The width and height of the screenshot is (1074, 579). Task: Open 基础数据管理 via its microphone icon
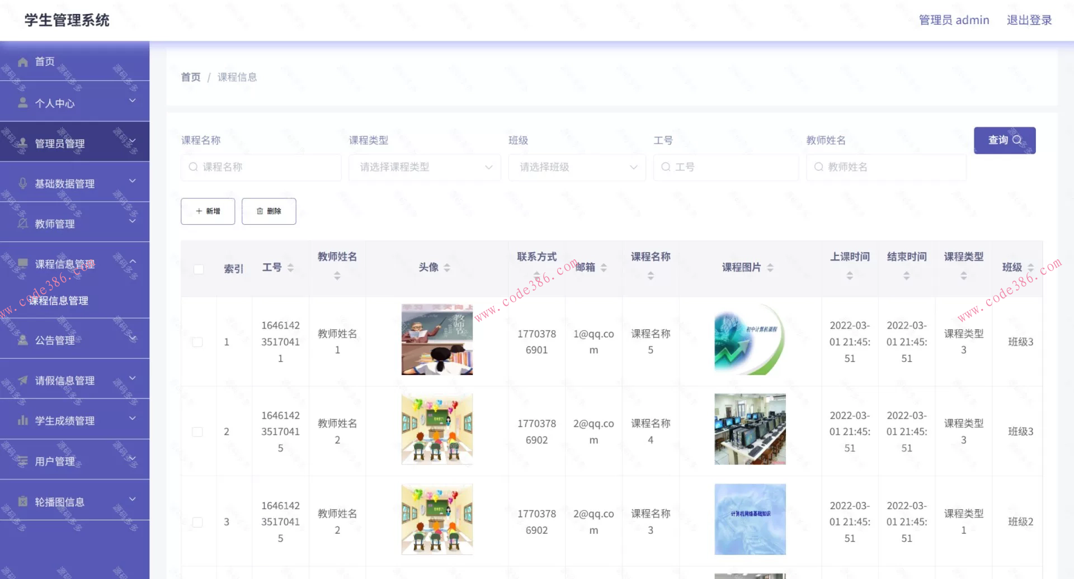click(23, 183)
